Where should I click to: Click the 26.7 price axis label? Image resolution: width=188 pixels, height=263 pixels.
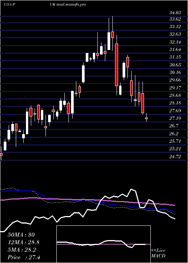coord(174,126)
